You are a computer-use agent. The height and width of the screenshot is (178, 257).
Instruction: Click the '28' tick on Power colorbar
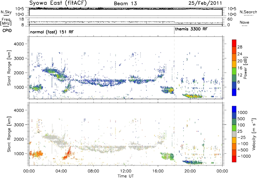coord(240,47)
